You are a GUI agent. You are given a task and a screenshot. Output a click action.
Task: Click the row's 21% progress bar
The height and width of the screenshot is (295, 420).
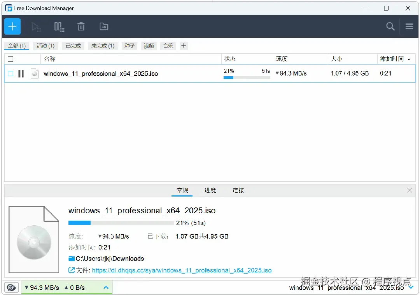[x=247, y=78]
